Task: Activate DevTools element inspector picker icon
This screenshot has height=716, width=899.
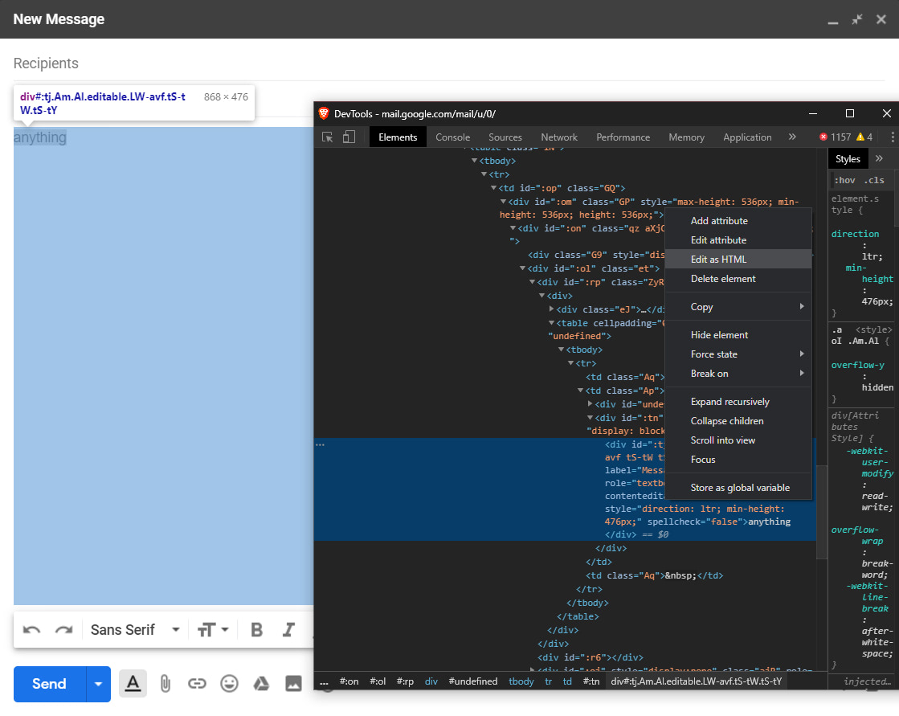Action: [x=327, y=137]
